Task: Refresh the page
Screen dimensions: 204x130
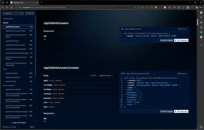Action: tap(7, 7)
